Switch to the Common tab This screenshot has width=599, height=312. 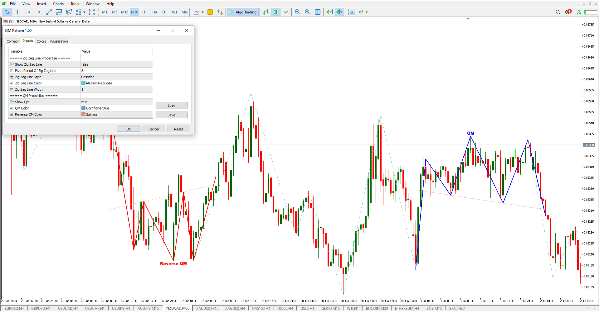(x=13, y=41)
